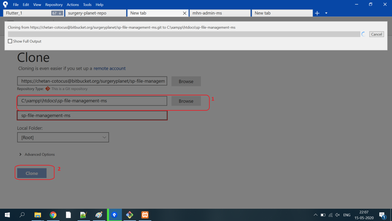Click the Wi-Fi network icon
The image size is (392, 221).
pyautogui.click(x=330, y=215)
